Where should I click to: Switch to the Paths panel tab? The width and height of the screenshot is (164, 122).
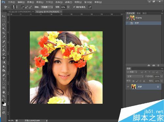point(144,13)
